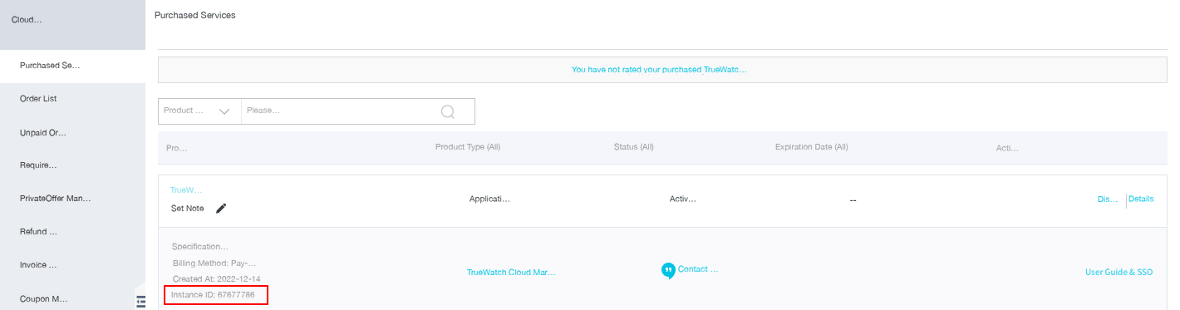Viewport: 1180px width, 310px height.
Task: Expand the Product Type (All) filter
Action: pyautogui.click(x=468, y=147)
